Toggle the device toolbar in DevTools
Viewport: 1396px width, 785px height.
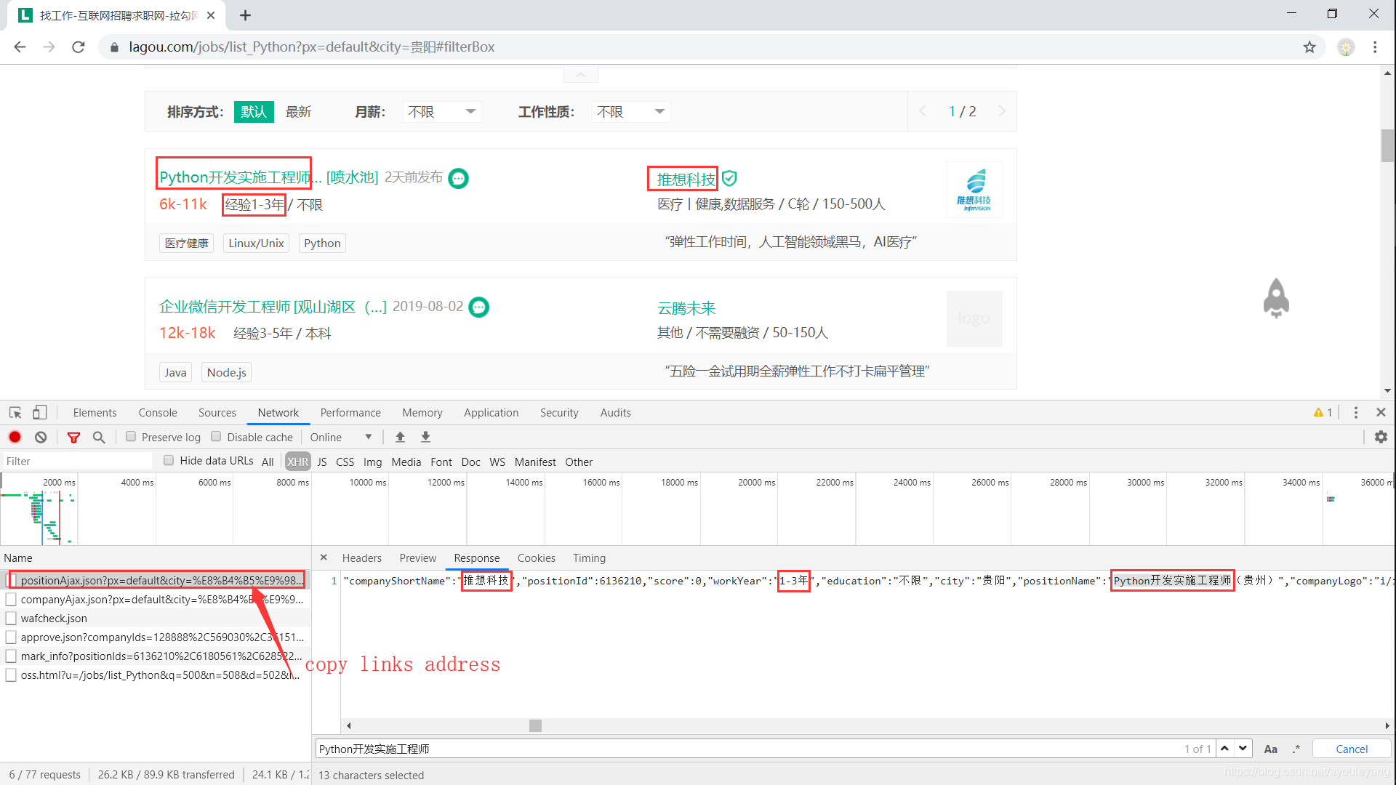(x=39, y=412)
